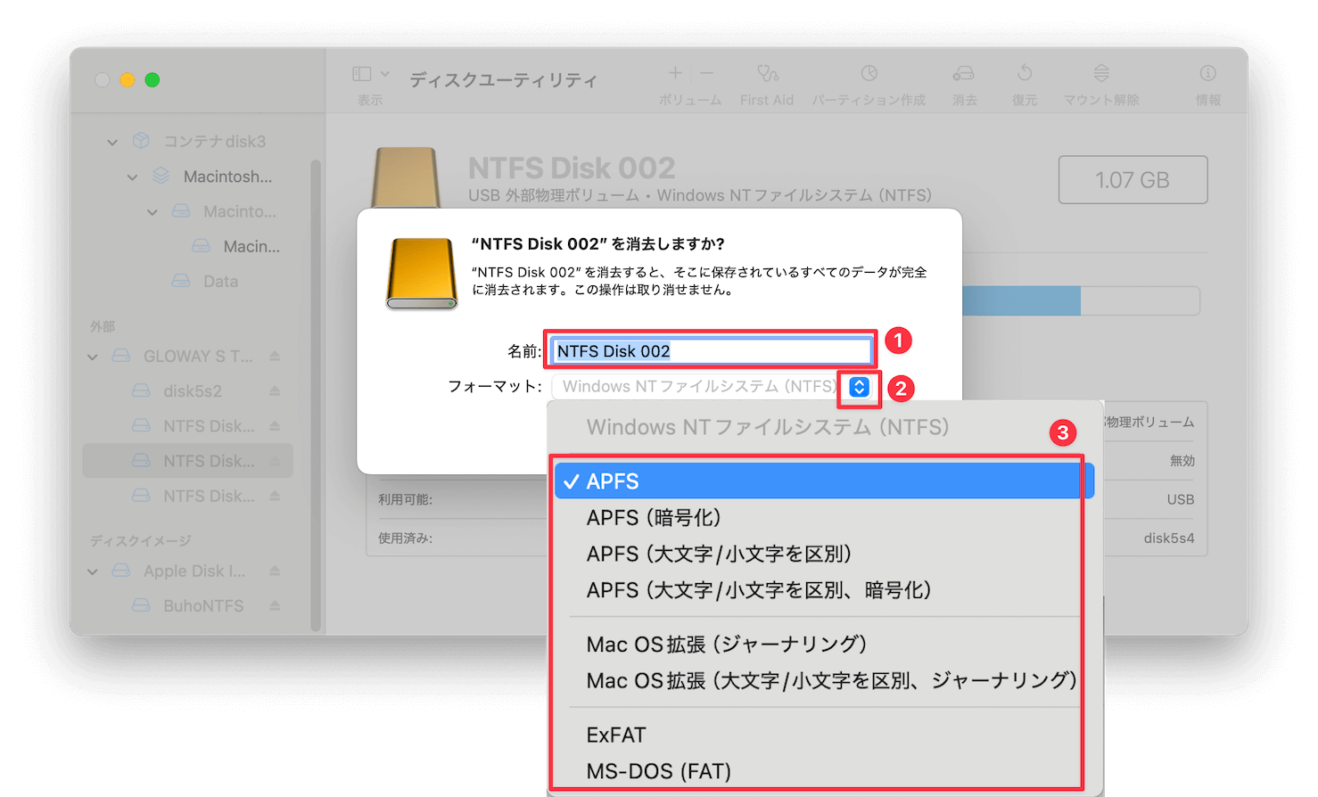Click the ディスクイメージ sidebar section label
The width and height of the screenshot is (1318, 797).
tap(140, 541)
